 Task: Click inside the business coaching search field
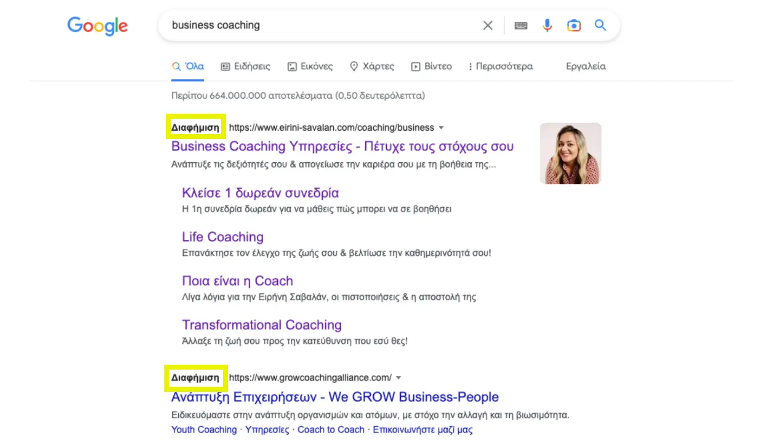(x=321, y=25)
